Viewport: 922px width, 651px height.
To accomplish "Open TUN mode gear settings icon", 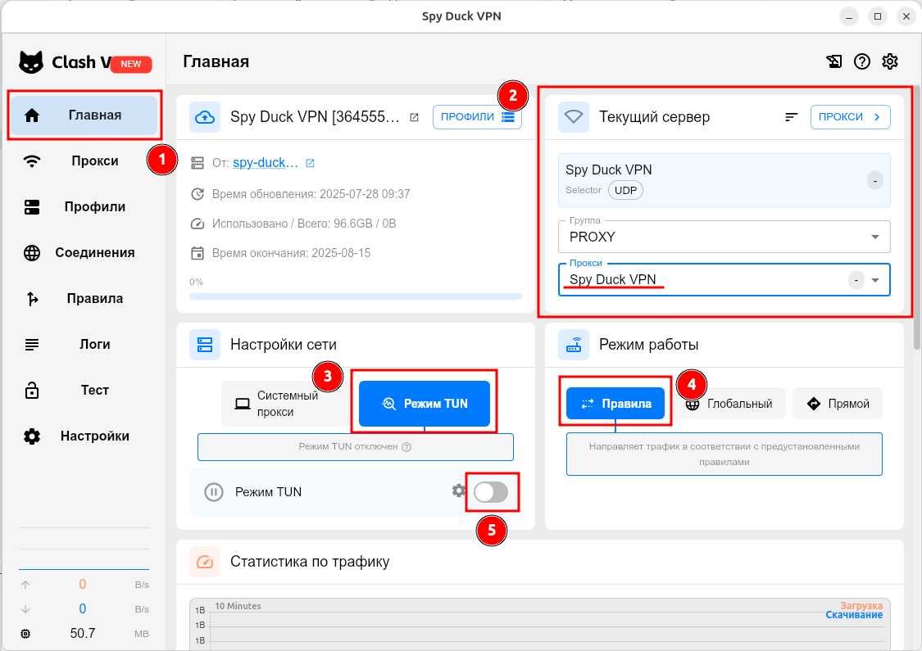I will pos(459,491).
